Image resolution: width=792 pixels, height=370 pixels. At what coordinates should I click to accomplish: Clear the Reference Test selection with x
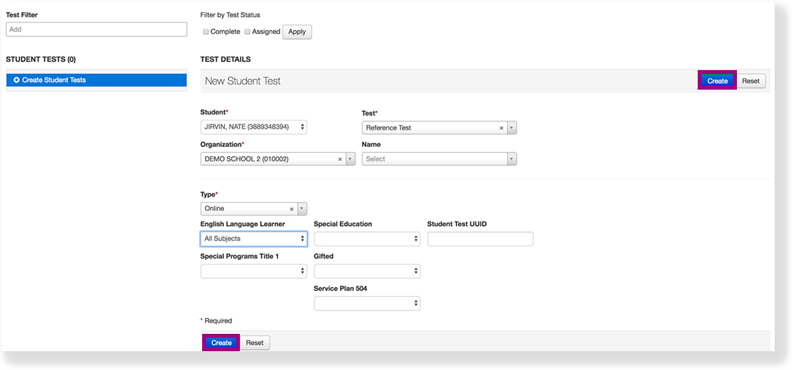click(502, 128)
